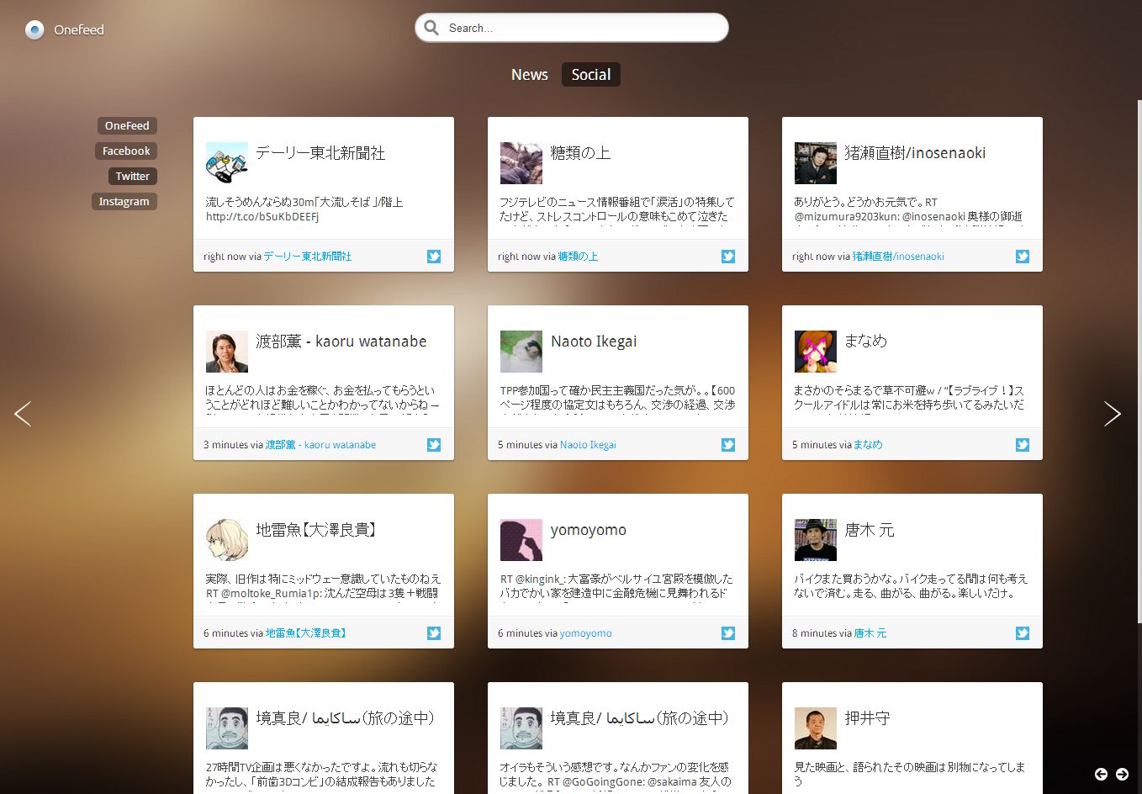
Task: Open Naoto Ikegai profile avatar
Action: (x=521, y=352)
